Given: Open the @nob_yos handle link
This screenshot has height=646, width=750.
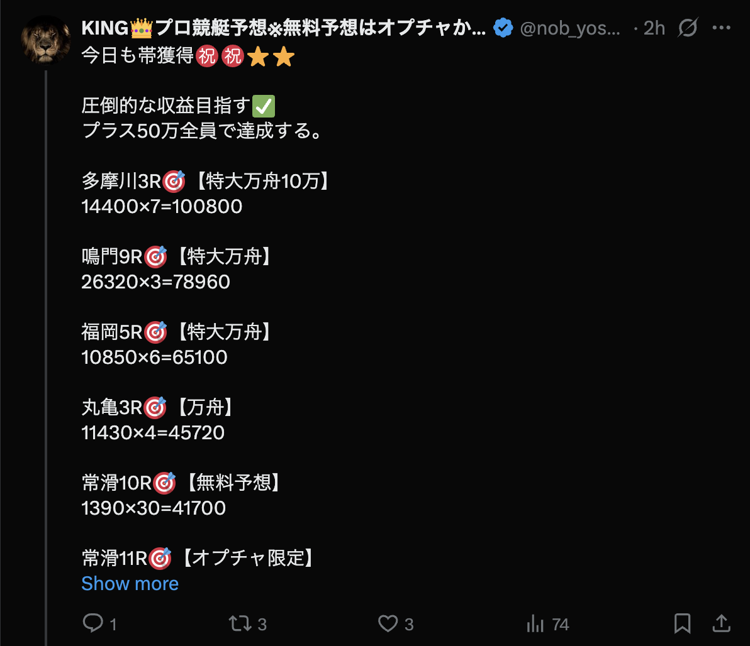Looking at the screenshot, I should (x=571, y=28).
